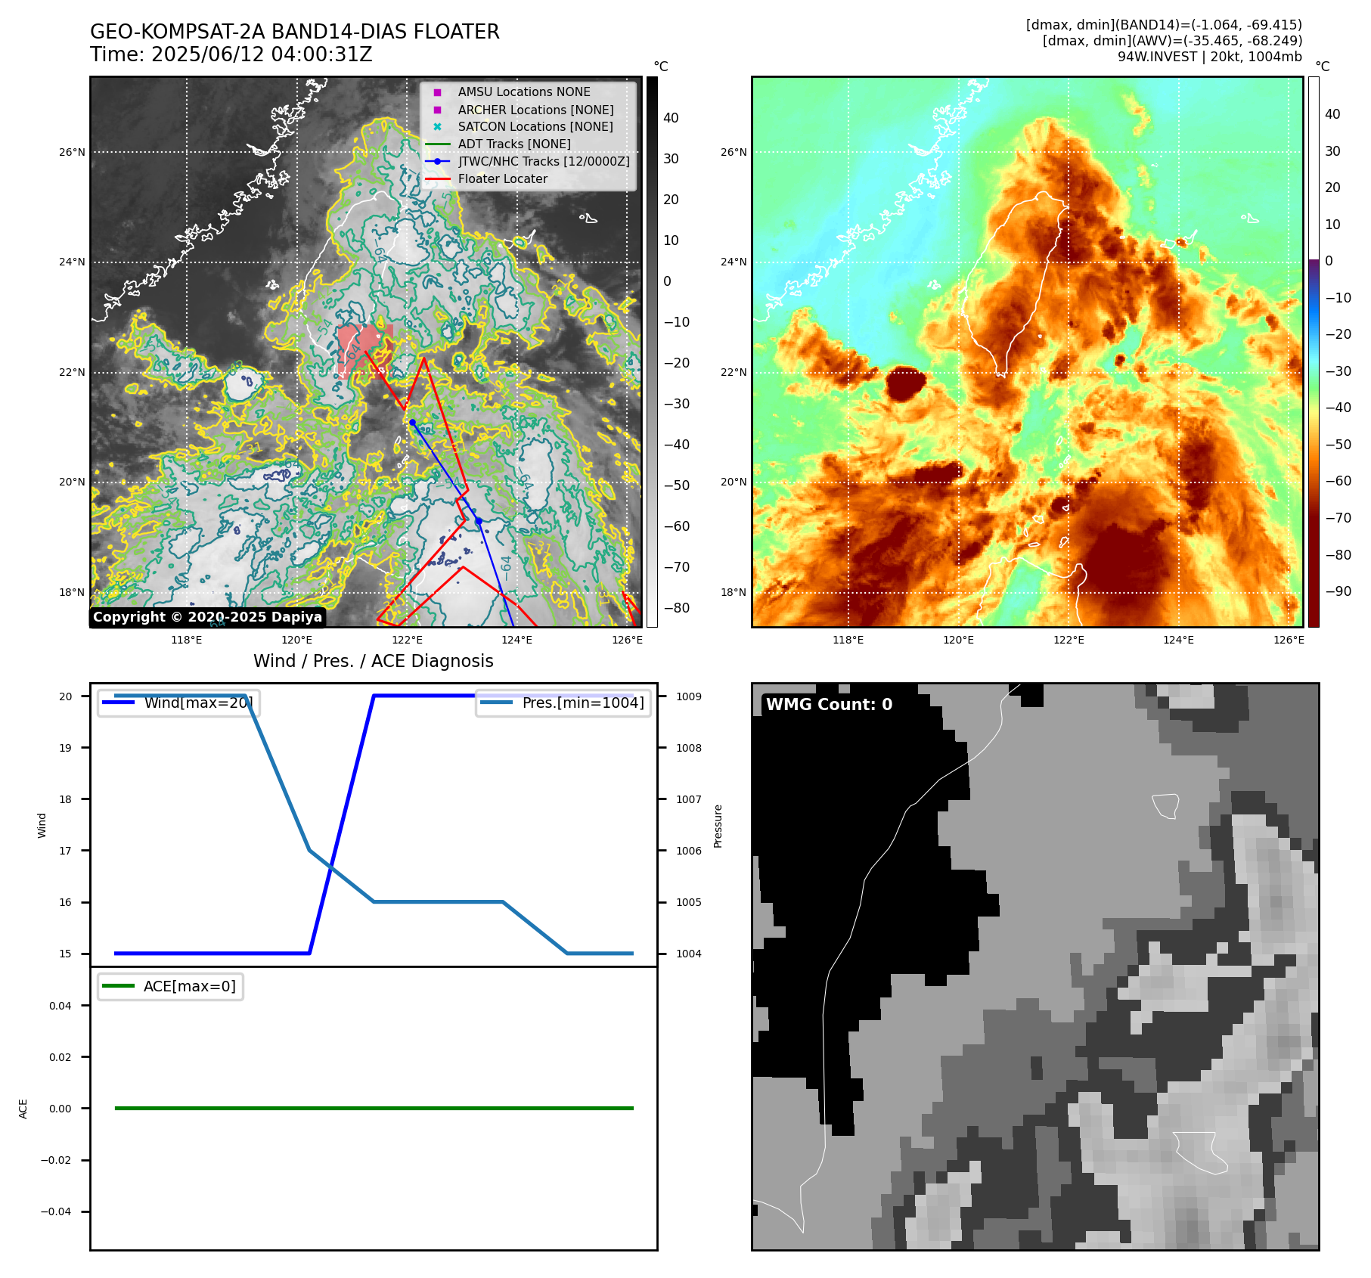This screenshot has height=1278, width=1371.
Task: Click 'ACE[max=0]' legend label
Action: coord(190,986)
